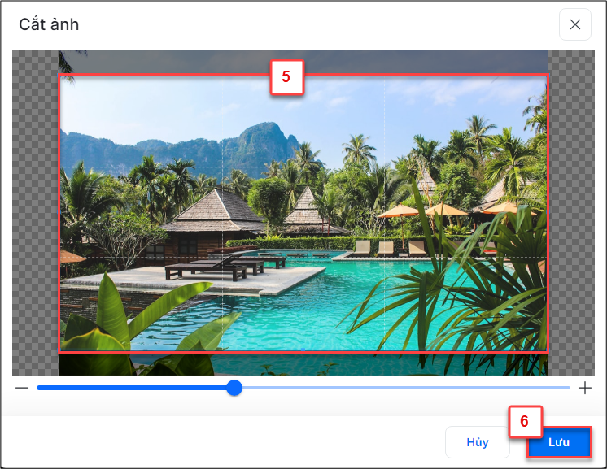Click the minus zoom-out icon

point(22,388)
